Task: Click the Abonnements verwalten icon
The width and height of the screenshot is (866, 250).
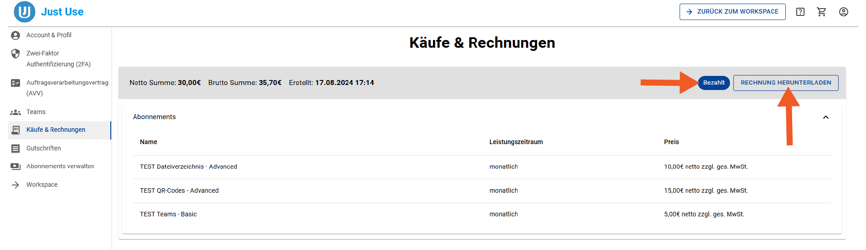Action: click(15, 166)
